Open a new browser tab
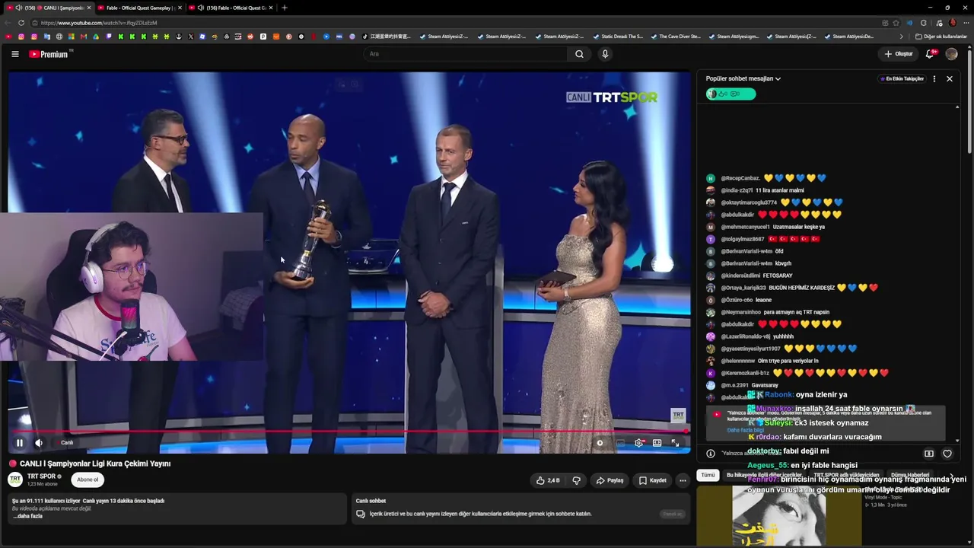The height and width of the screenshot is (548, 974). 285,8
